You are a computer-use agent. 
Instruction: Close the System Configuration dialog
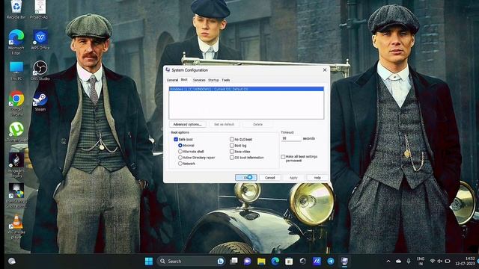click(x=325, y=69)
